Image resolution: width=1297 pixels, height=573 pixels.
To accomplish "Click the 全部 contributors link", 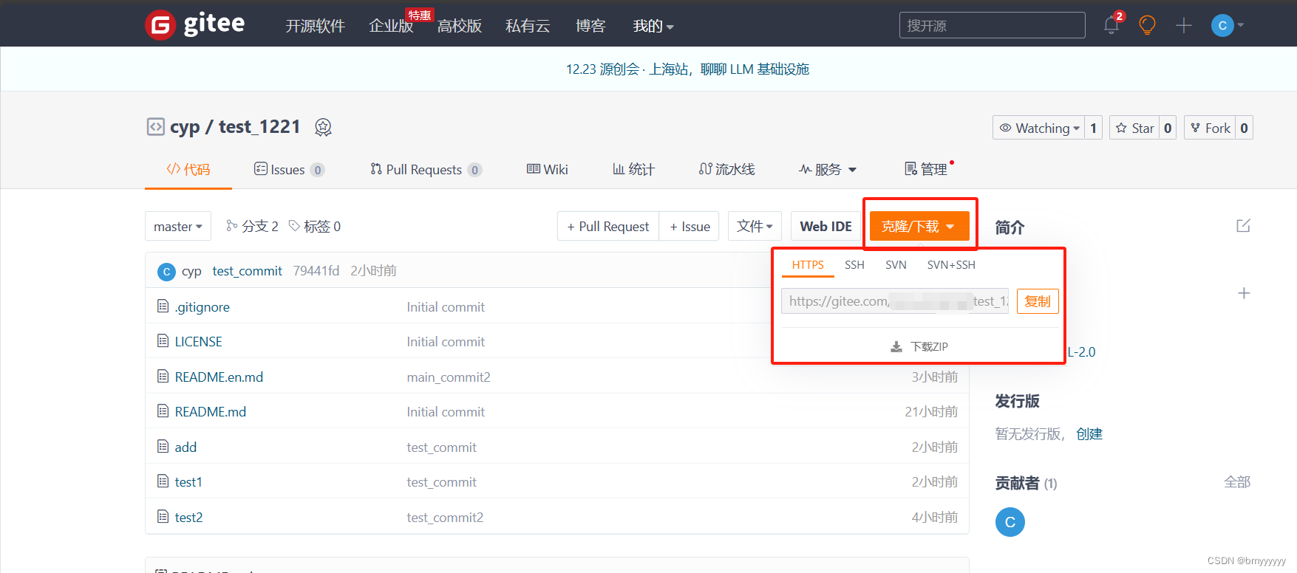I will [1237, 481].
